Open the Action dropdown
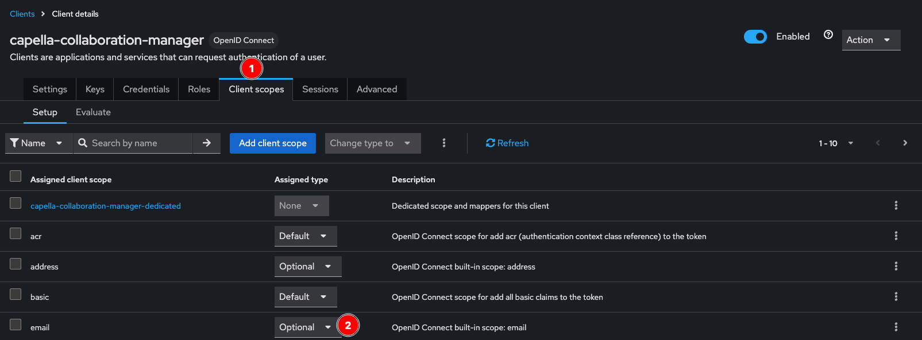The height and width of the screenshot is (340, 922). click(871, 40)
